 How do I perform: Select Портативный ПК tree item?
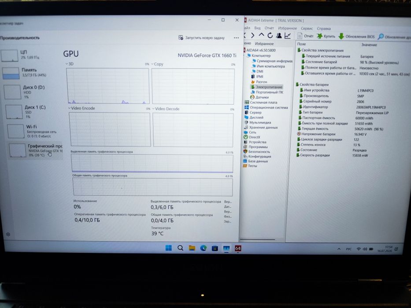[267, 92]
